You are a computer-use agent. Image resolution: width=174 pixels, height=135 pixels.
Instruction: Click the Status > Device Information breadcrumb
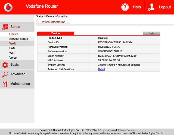[x=52, y=16]
